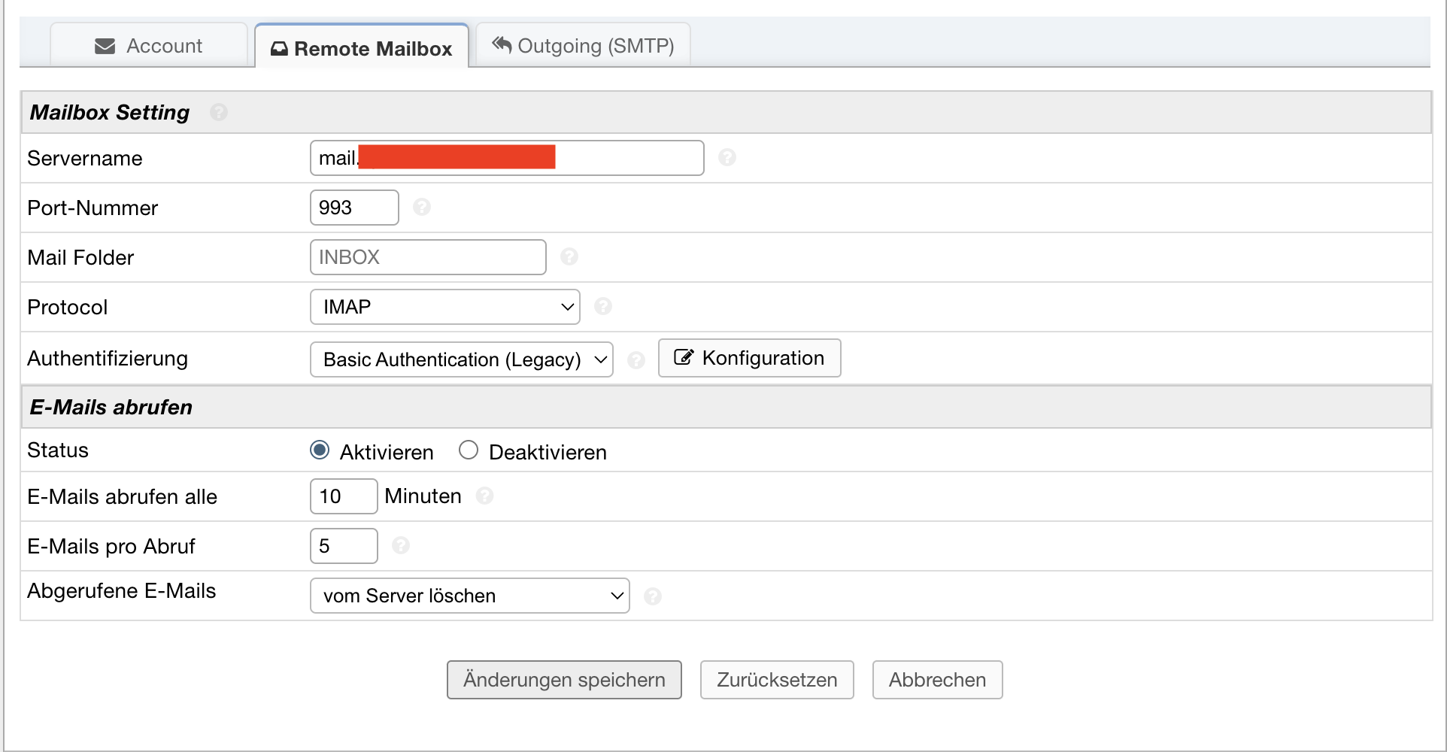Click the Konfiguration button

coord(749,358)
